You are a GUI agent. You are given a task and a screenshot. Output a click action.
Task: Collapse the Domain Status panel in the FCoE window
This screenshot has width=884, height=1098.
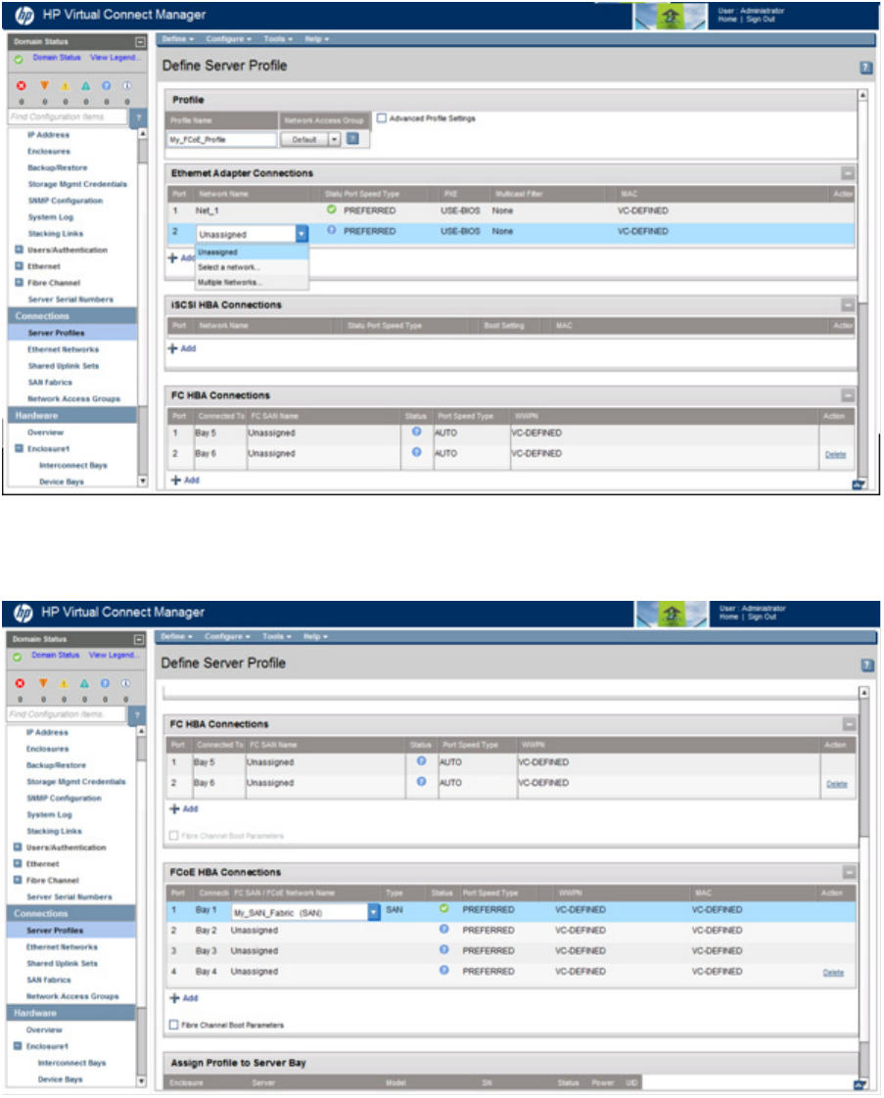[x=139, y=639]
